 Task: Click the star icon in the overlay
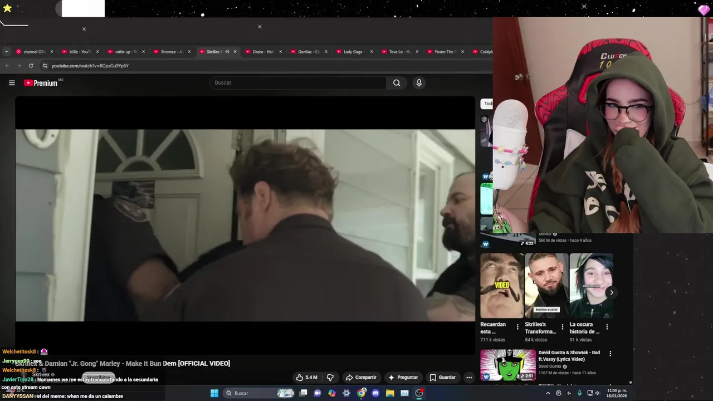click(7, 8)
